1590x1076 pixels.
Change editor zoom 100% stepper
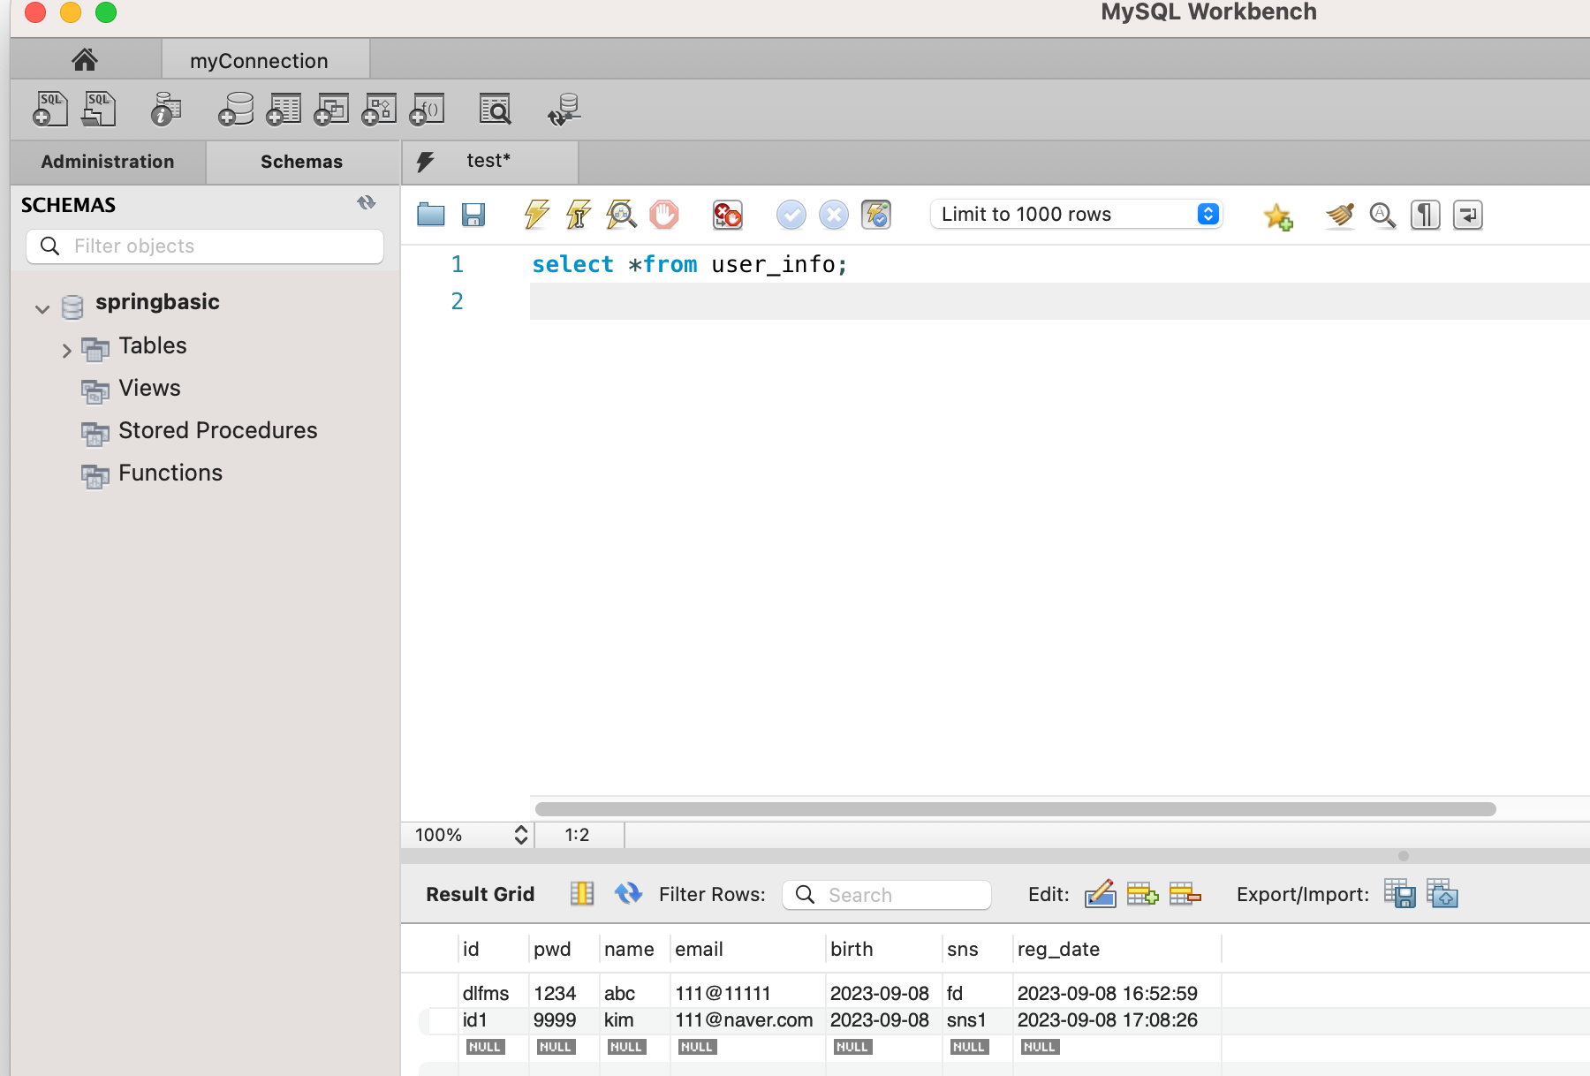521,835
